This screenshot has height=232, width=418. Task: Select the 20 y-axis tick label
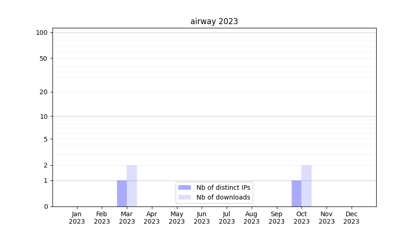coord(44,92)
